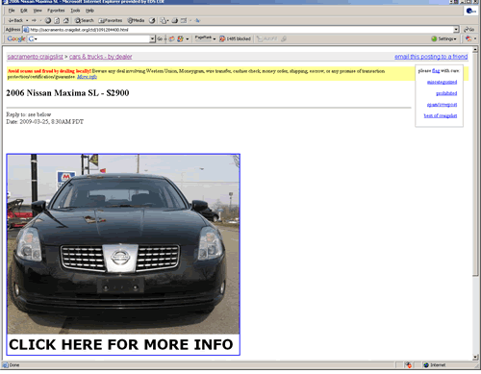Click the Edit page toolbar icon

[x=184, y=20]
